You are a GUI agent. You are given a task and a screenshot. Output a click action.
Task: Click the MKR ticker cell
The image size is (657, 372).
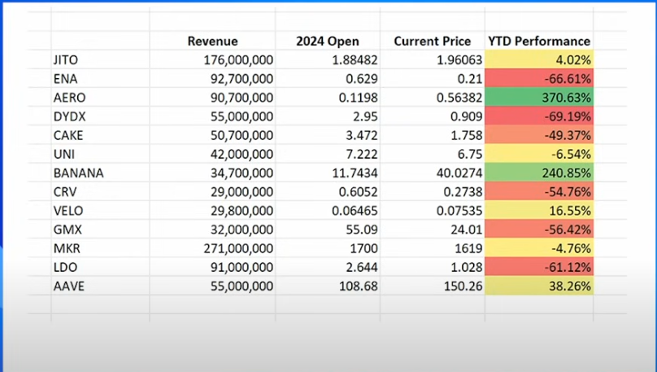coord(101,249)
